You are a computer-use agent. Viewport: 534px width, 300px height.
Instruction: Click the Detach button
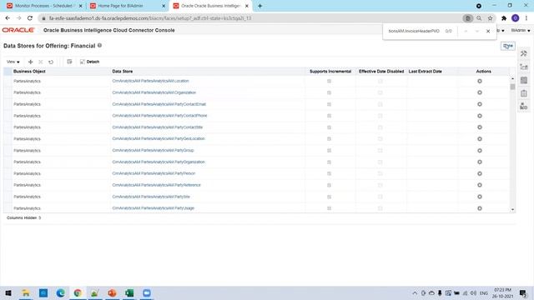point(89,62)
